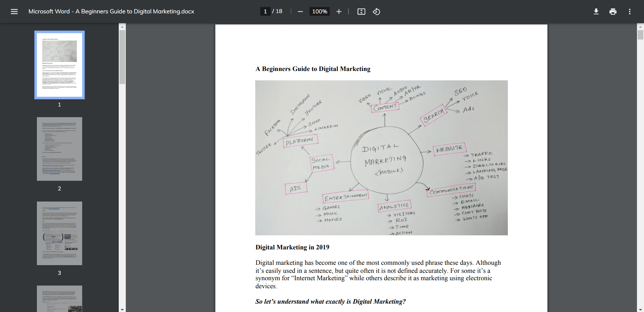Jump to page 3 thumbnail

click(x=59, y=233)
